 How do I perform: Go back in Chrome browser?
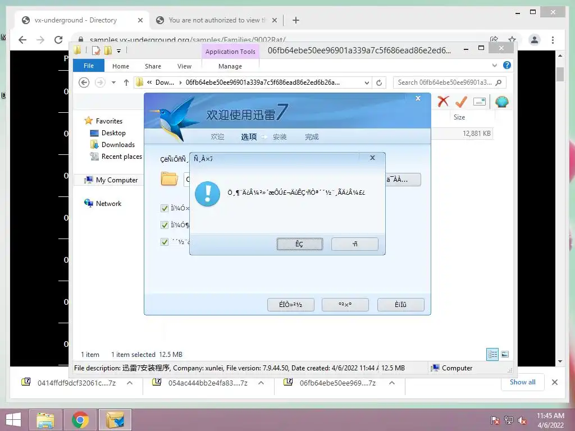(x=22, y=40)
